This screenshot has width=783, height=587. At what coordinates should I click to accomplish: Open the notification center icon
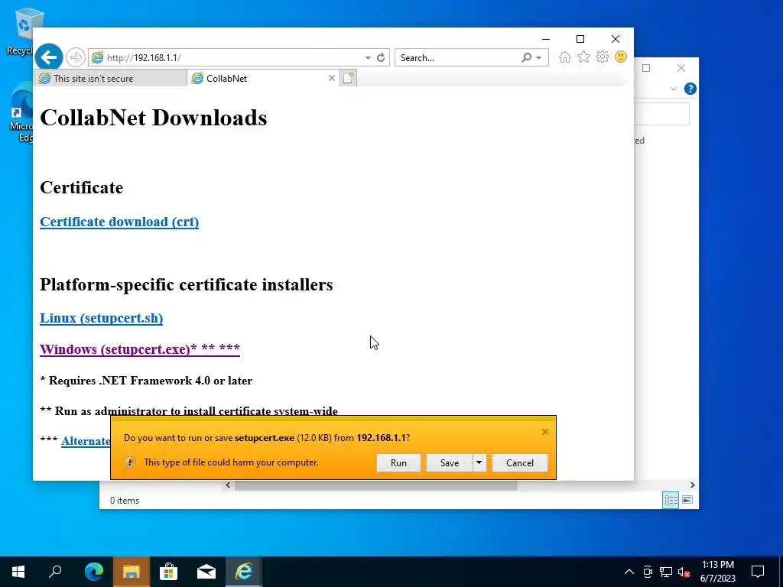pyautogui.click(x=758, y=572)
